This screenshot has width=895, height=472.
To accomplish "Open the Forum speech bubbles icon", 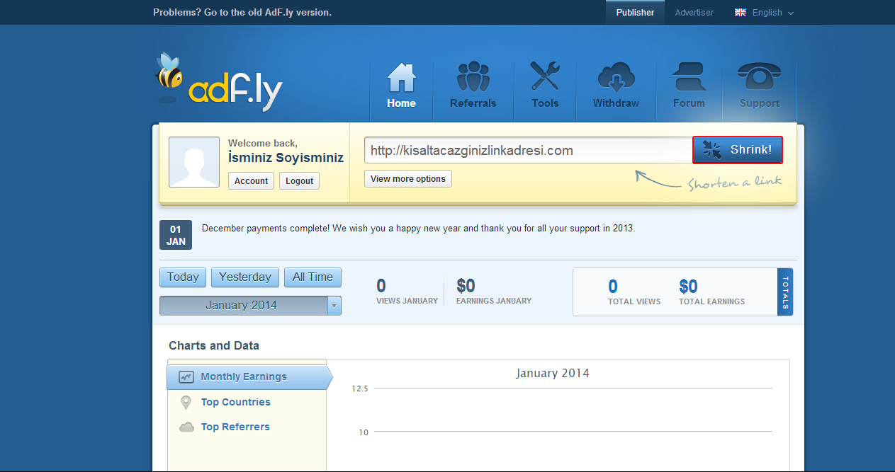I will (689, 77).
